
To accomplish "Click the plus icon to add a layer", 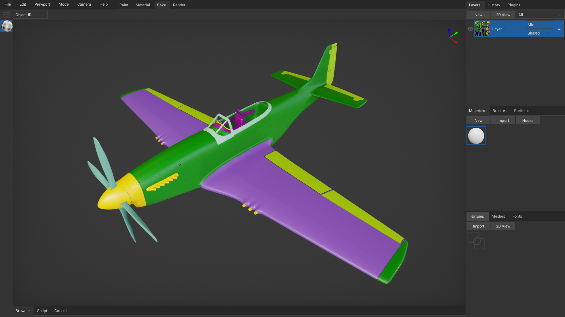I will pyautogui.click(x=559, y=29).
